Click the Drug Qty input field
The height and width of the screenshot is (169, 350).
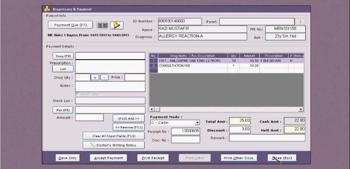click(83, 77)
